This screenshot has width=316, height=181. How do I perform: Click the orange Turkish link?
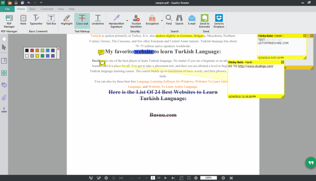[x=96, y=36]
